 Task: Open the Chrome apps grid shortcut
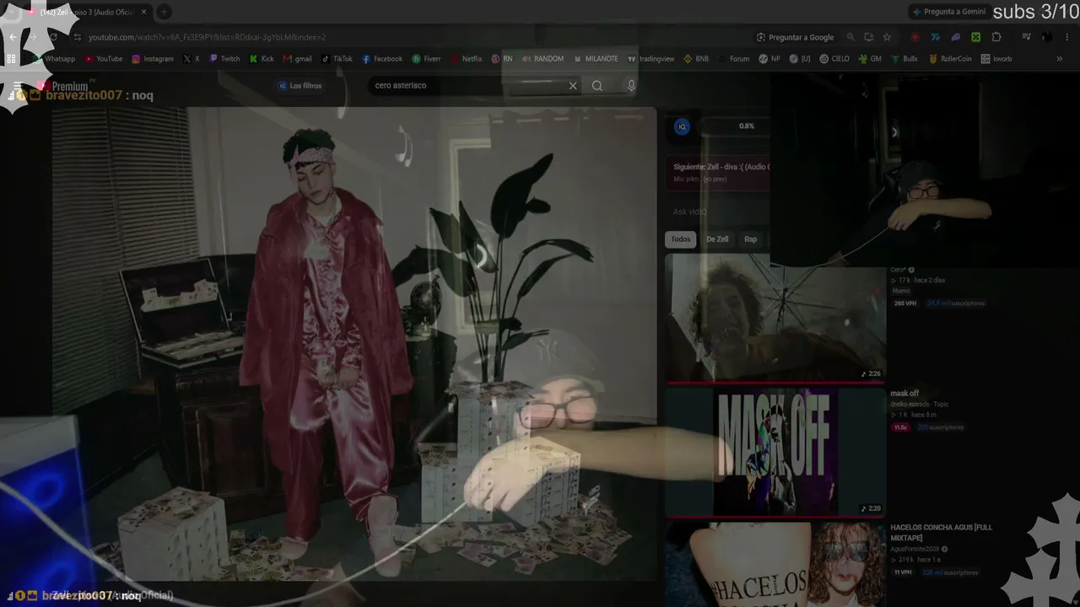tap(11, 59)
